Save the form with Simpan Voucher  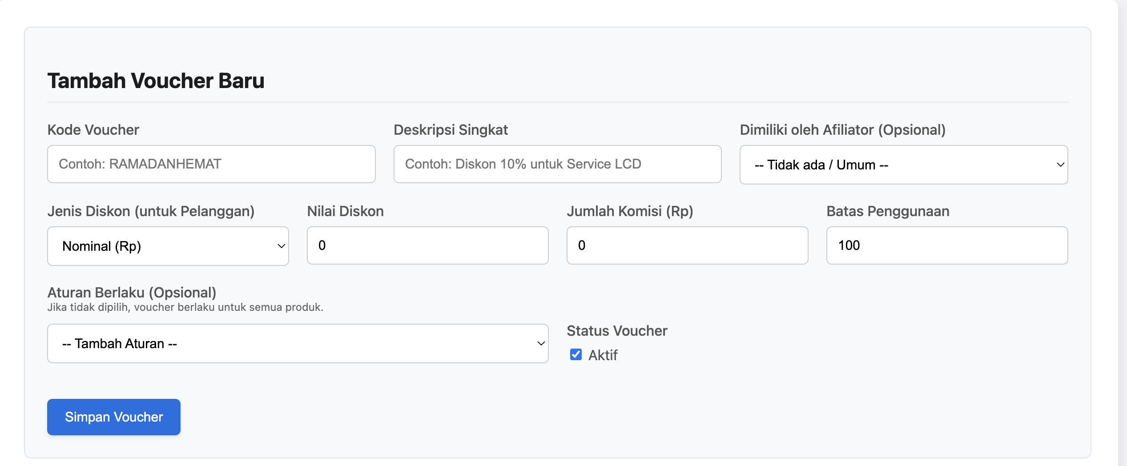[x=114, y=417]
